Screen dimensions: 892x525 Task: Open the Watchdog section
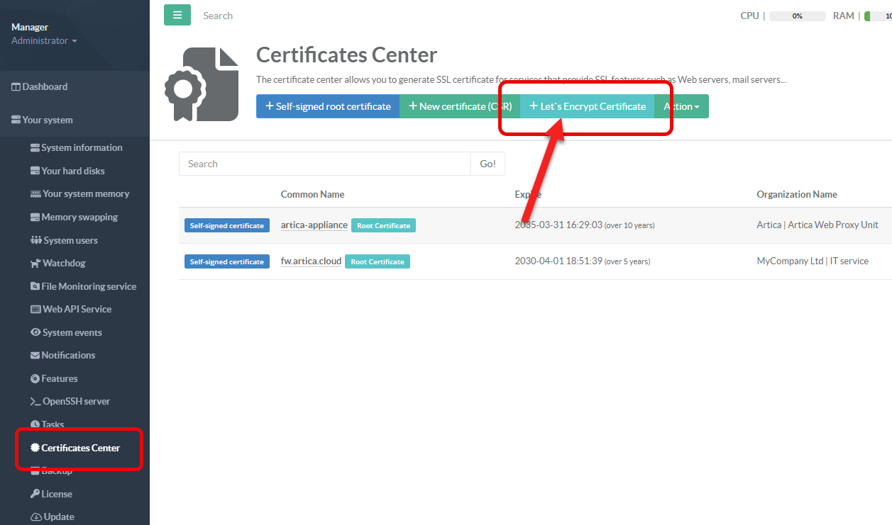tap(63, 263)
